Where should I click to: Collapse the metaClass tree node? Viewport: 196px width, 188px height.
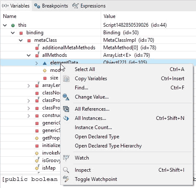tap(21, 41)
